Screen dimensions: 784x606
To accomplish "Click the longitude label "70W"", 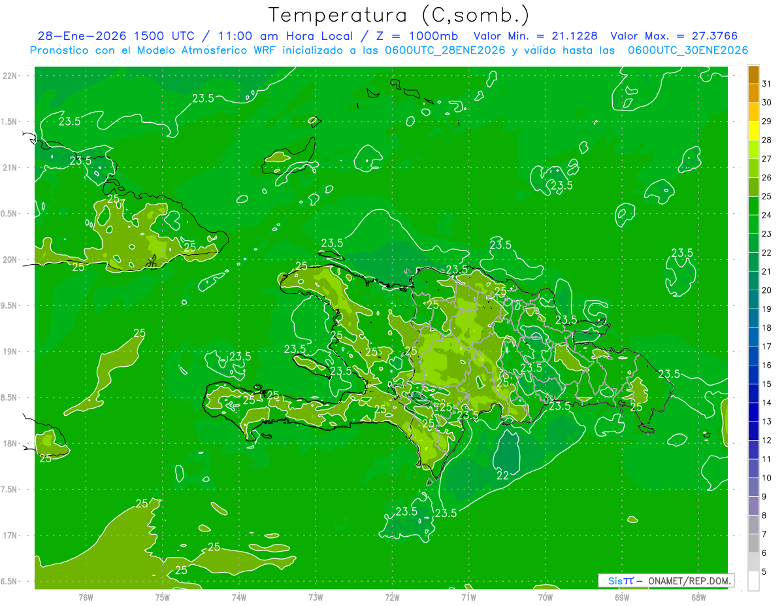I will (x=546, y=597).
